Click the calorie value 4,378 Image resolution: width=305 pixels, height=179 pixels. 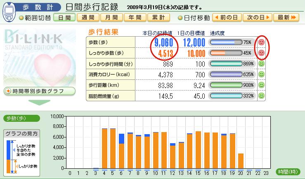pyautogui.click(x=166, y=74)
